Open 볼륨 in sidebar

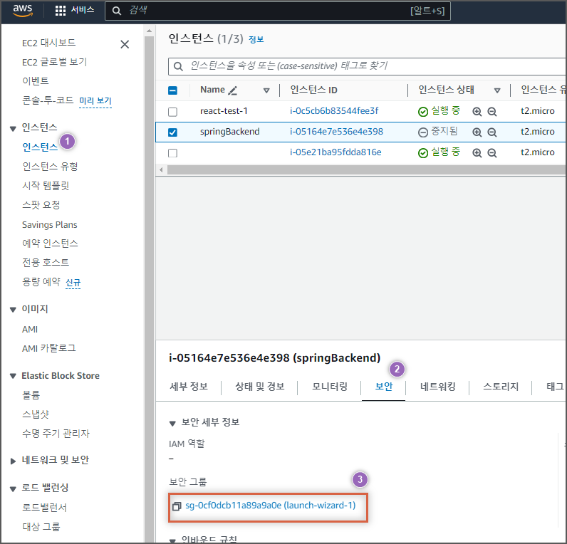tap(31, 395)
